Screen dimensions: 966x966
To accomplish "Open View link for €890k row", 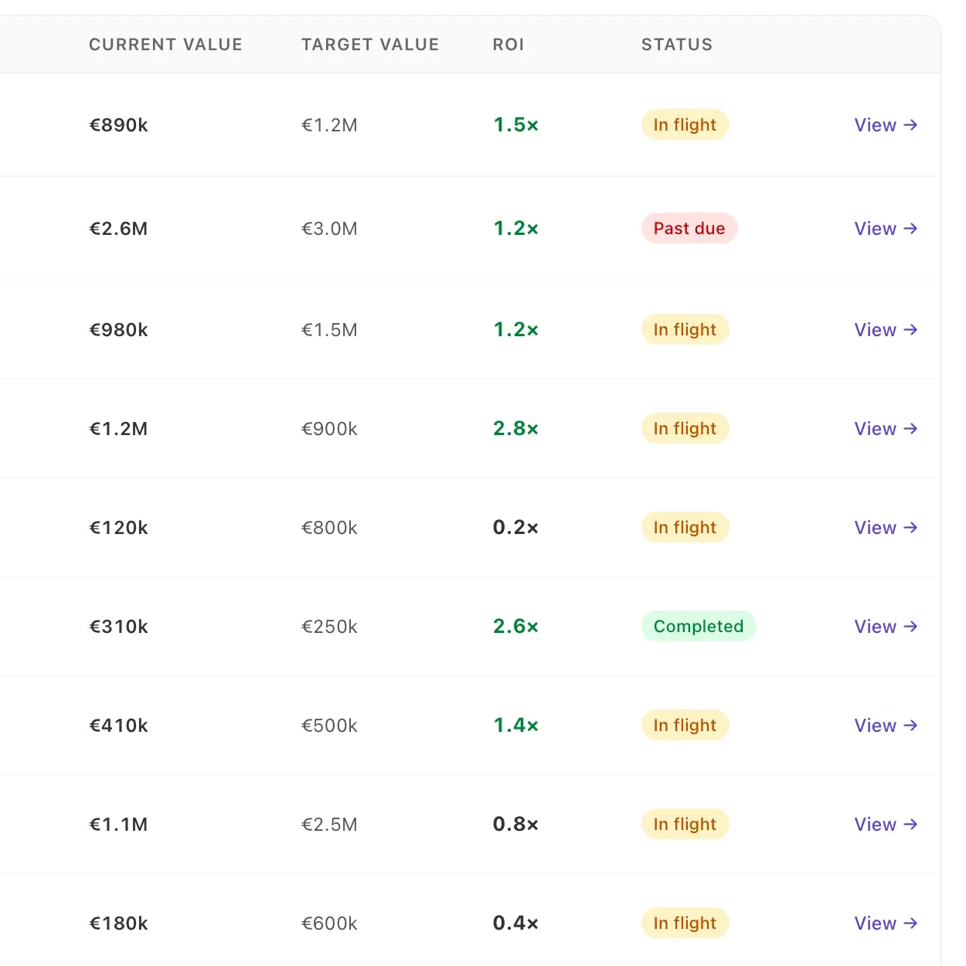I will 886,125.
